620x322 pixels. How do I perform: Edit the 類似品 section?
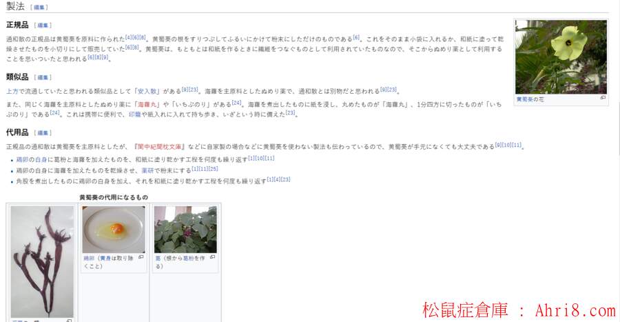(x=43, y=77)
